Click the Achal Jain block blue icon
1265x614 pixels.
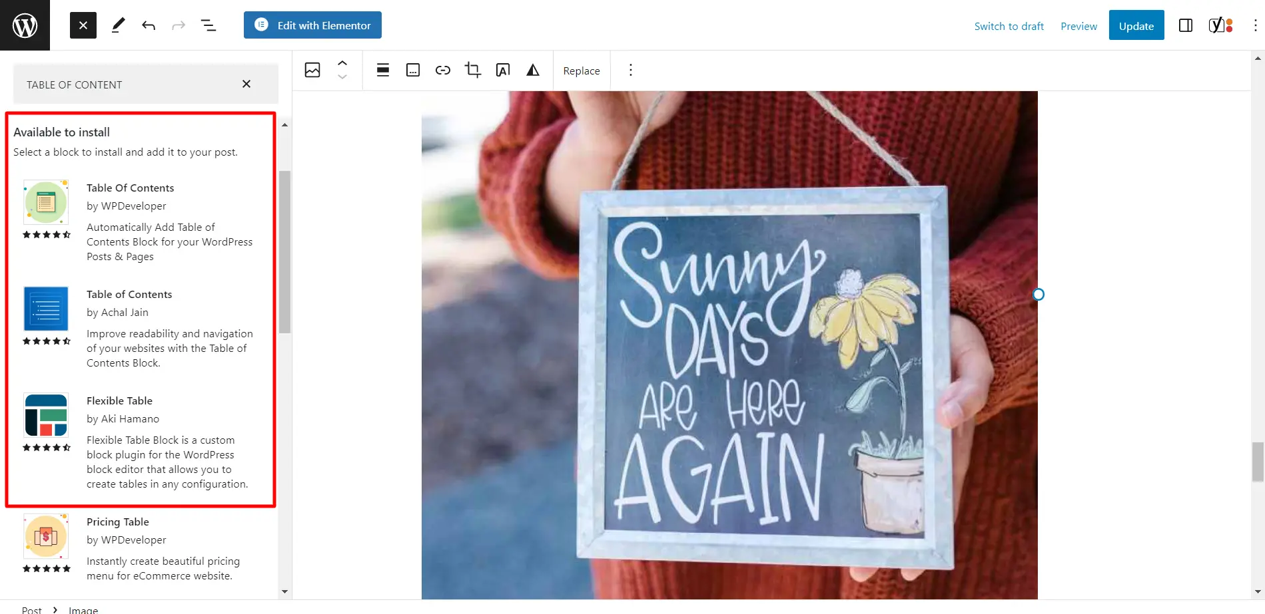tap(46, 309)
